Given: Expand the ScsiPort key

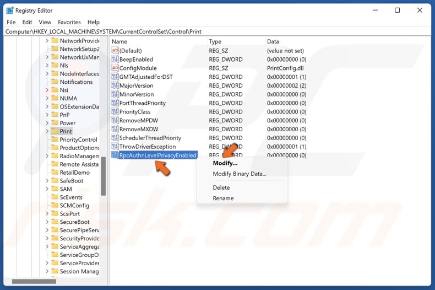Looking at the screenshot, I should pos(47,213).
